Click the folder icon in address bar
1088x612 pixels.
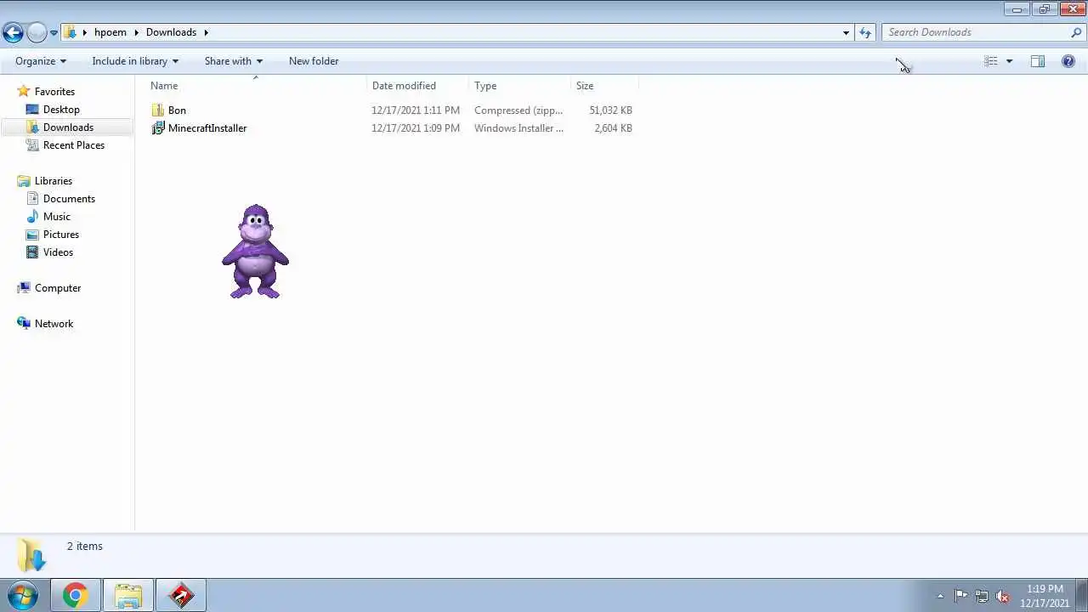click(71, 32)
